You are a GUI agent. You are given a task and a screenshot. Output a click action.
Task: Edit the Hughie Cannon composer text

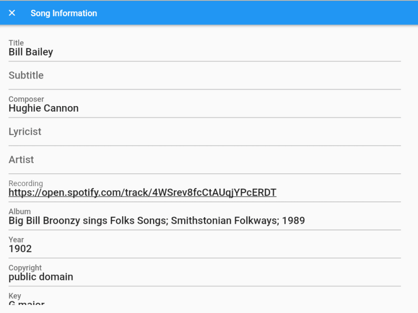[x=44, y=108]
